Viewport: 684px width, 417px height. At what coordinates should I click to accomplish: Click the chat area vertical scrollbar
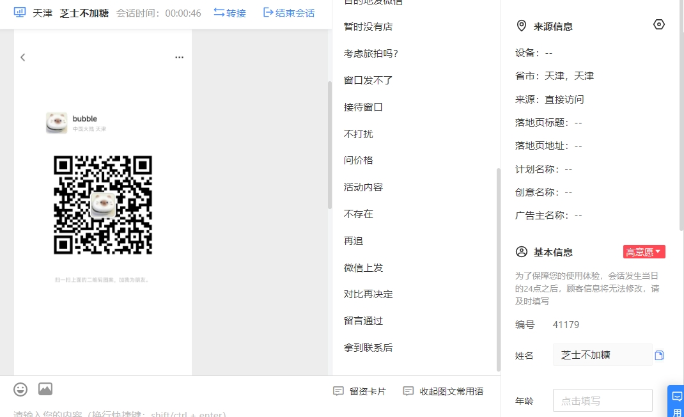(329, 145)
